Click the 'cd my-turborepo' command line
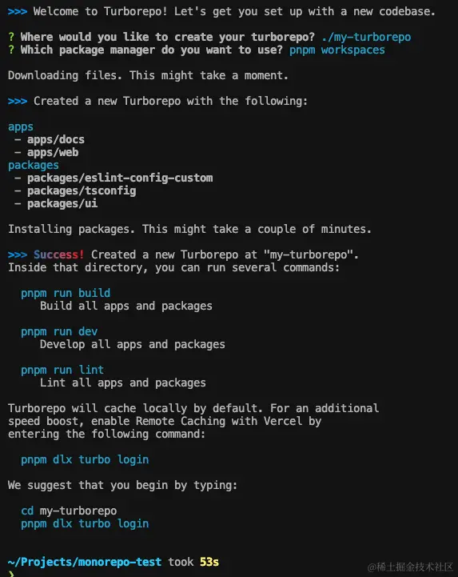 point(69,511)
